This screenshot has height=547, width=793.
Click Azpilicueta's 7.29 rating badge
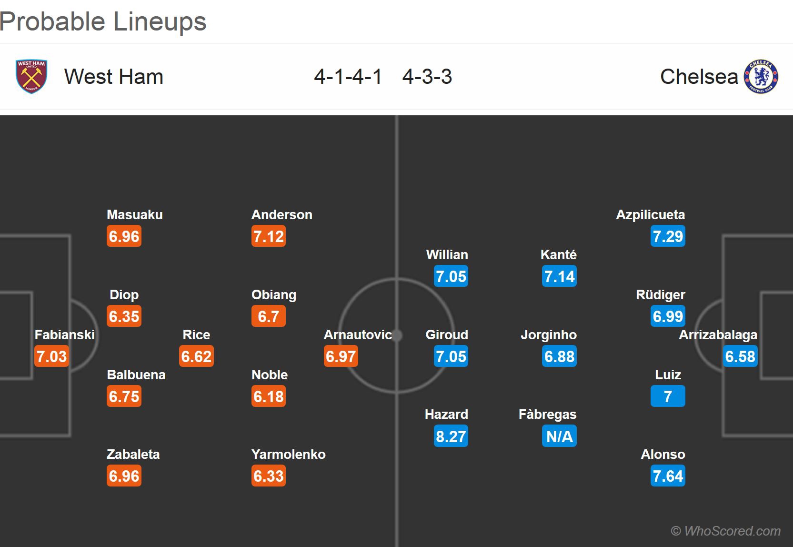[x=668, y=236]
